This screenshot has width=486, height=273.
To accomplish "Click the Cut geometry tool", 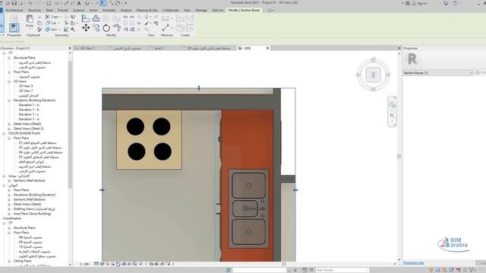I will pyautogui.click(x=52, y=23).
